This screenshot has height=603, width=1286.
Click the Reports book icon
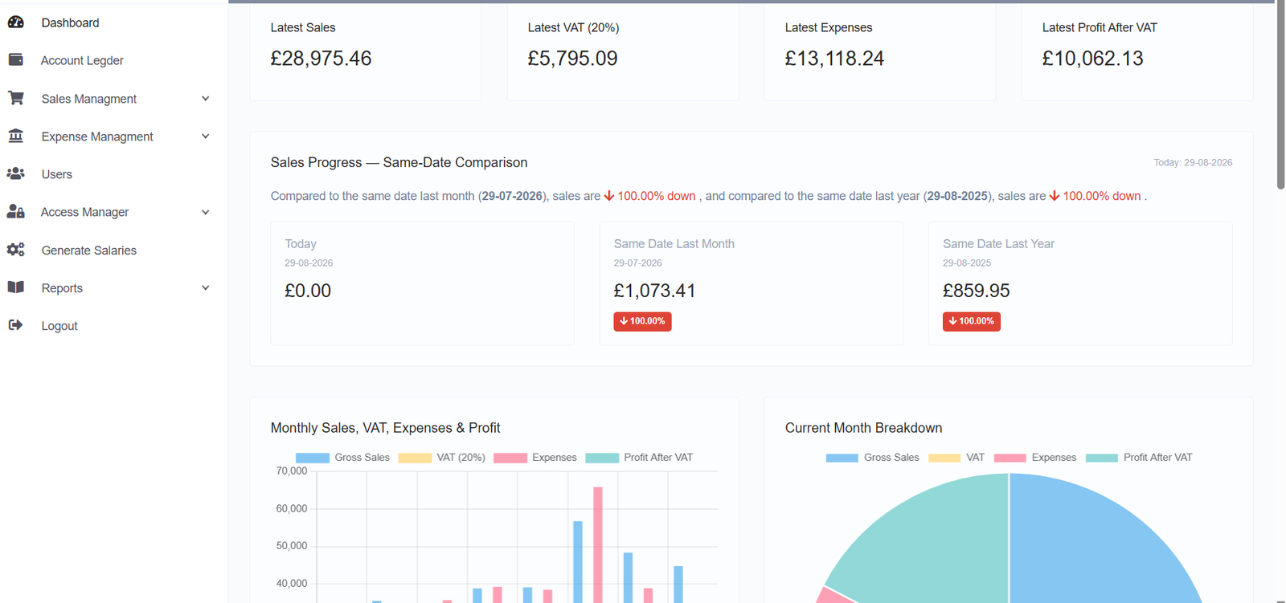pyautogui.click(x=15, y=287)
